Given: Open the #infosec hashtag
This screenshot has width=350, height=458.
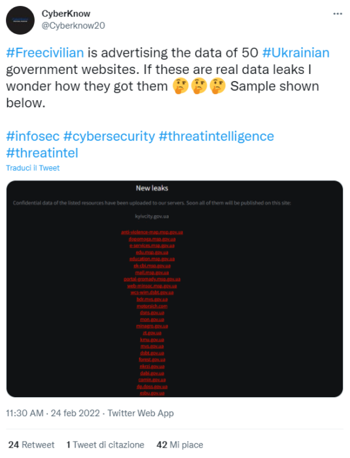Looking at the screenshot, I should coord(33,136).
